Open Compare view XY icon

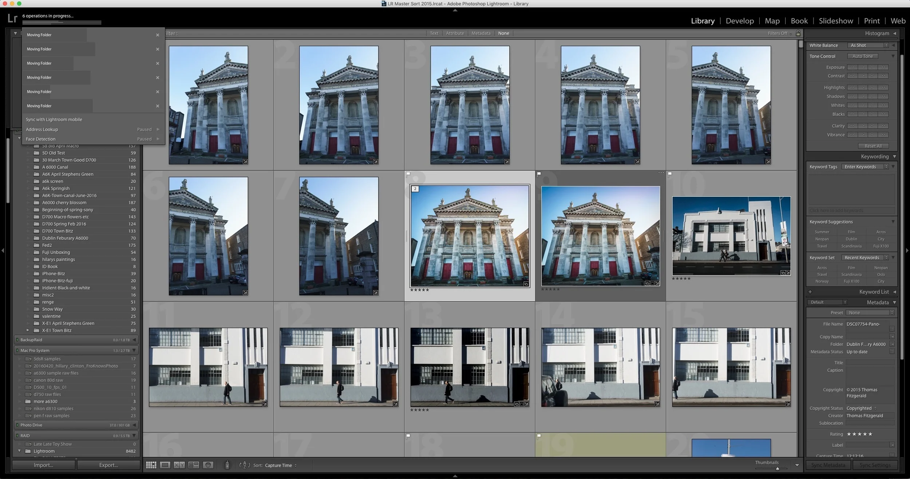tap(179, 465)
